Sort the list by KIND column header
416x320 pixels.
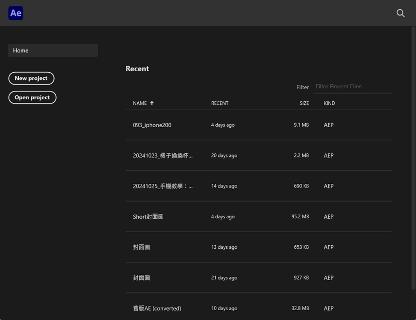329,103
